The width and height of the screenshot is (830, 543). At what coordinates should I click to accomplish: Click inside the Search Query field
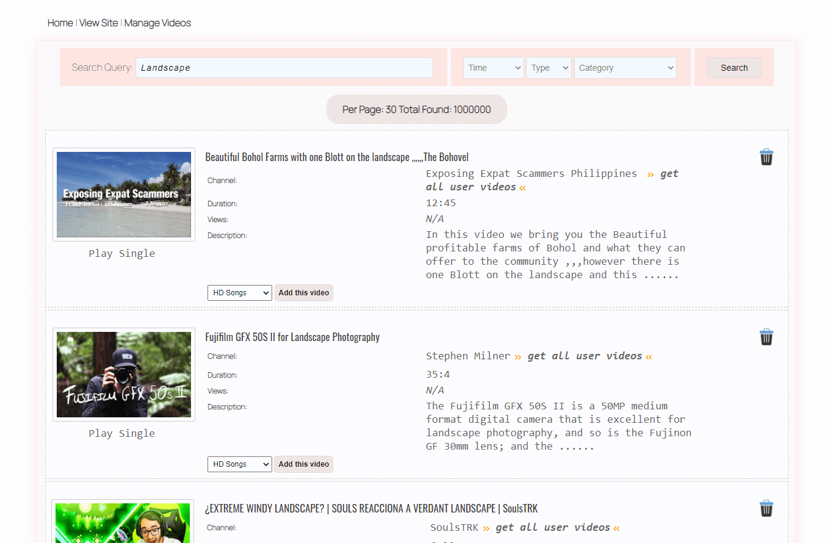click(x=284, y=68)
